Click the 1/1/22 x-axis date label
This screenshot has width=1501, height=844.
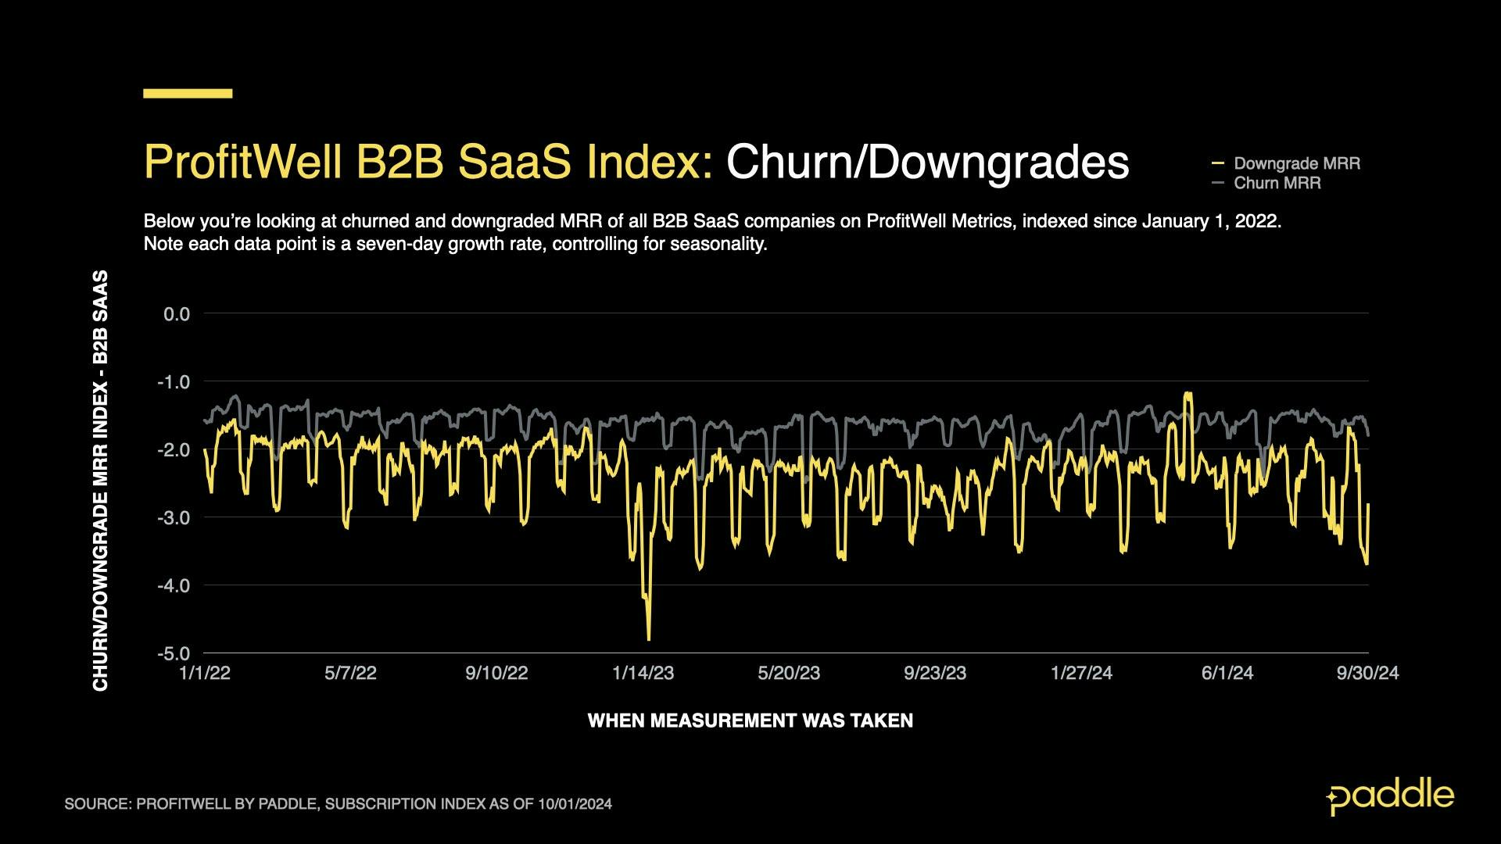[x=205, y=673]
